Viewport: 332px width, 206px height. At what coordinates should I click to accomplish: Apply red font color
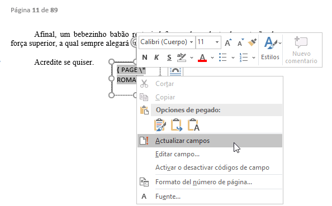click(202, 58)
